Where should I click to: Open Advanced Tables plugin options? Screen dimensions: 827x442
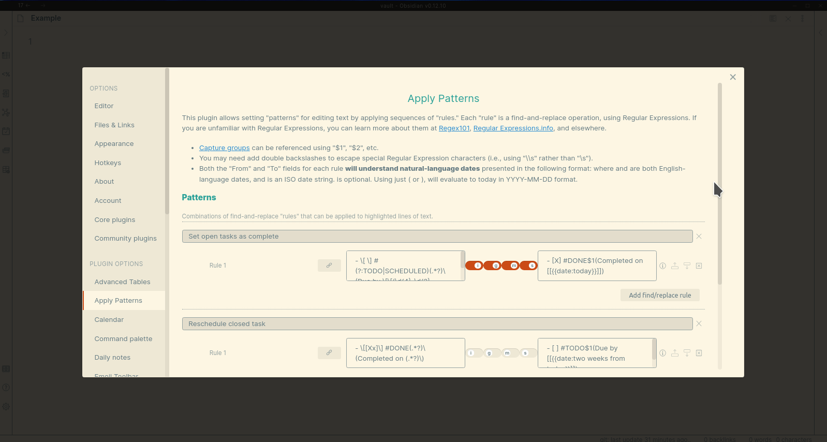point(124,282)
